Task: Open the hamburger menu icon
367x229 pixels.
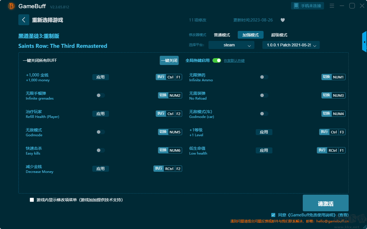Action: click(332, 6)
